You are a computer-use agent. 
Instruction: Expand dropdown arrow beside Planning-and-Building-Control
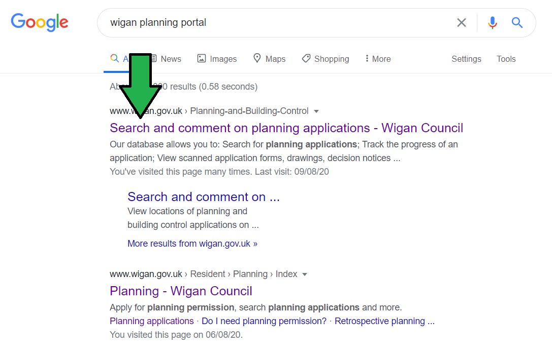coord(316,111)
